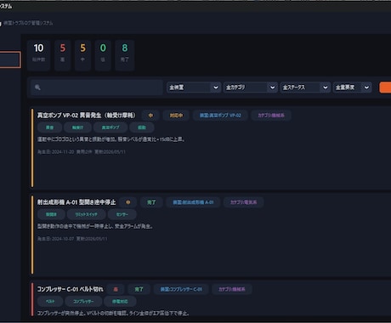Open the コンプレッサー C-01 ベルト切れ log entry
Image resolution: width=391 pixels, height=323 pixels.
71,289
